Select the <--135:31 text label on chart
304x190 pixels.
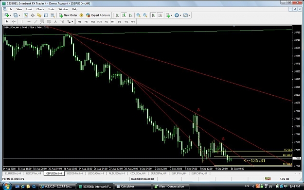[x=254, y=160]
